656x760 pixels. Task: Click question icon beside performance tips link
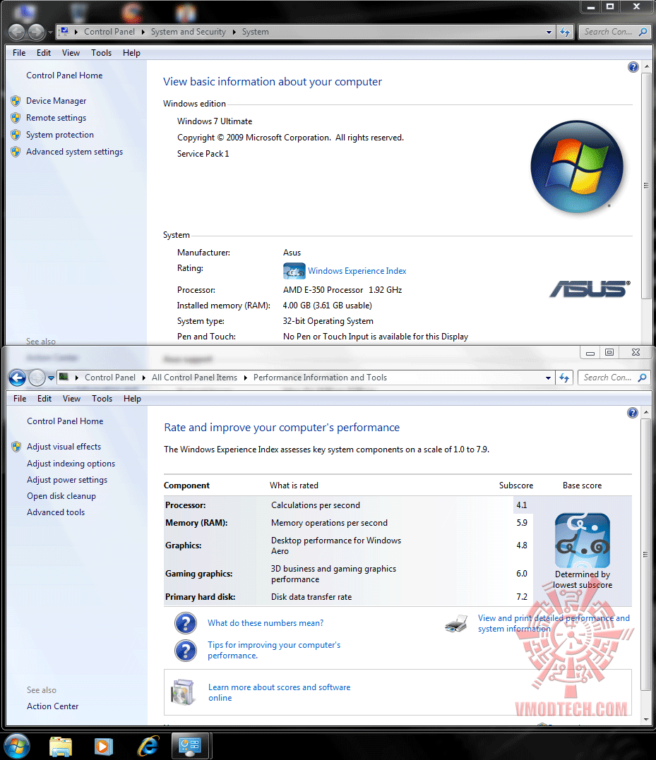(x=186, y=651)
